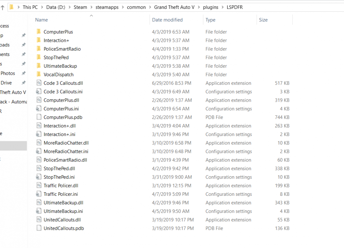Screen dimensions: 344x248
Task: Sort files by Date modified column
Action: (x=168, y=20)
